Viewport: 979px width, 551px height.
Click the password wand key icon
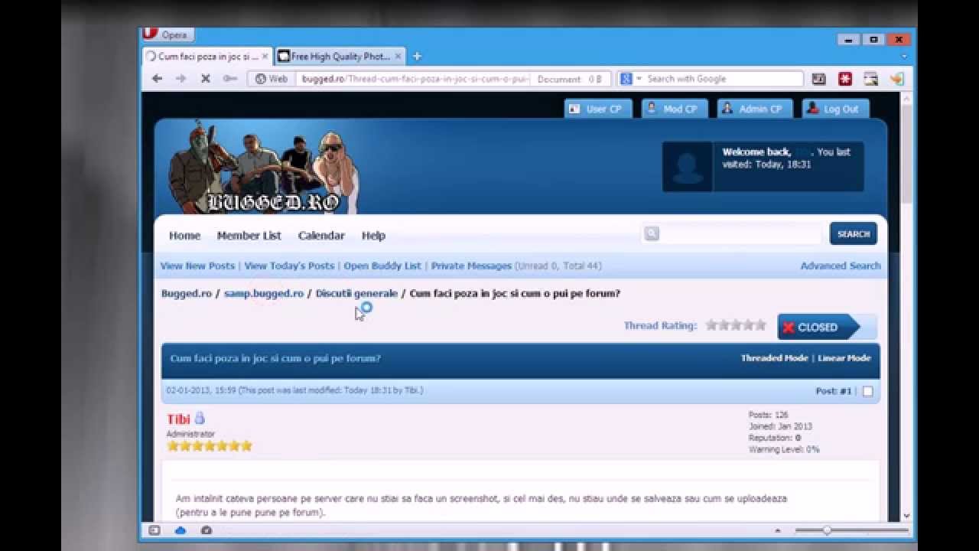click(x=229, y=79)
